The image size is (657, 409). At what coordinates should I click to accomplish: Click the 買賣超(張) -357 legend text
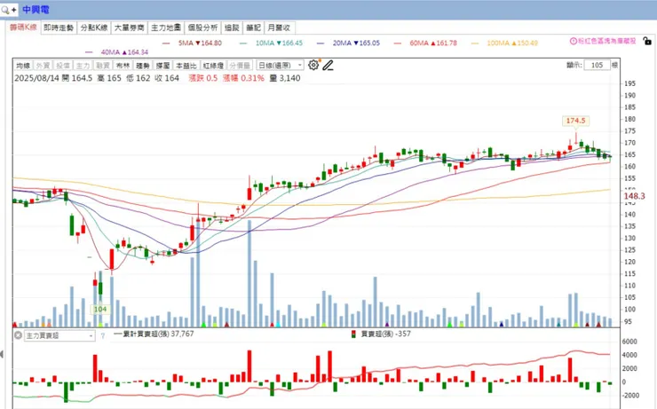386,334
